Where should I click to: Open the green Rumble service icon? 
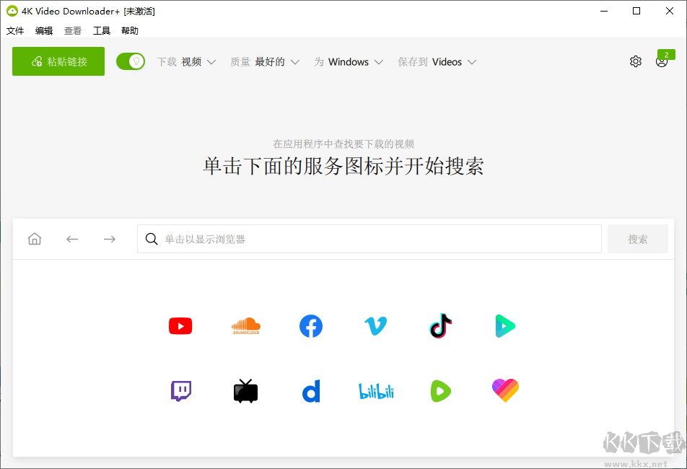coord(441,391)
